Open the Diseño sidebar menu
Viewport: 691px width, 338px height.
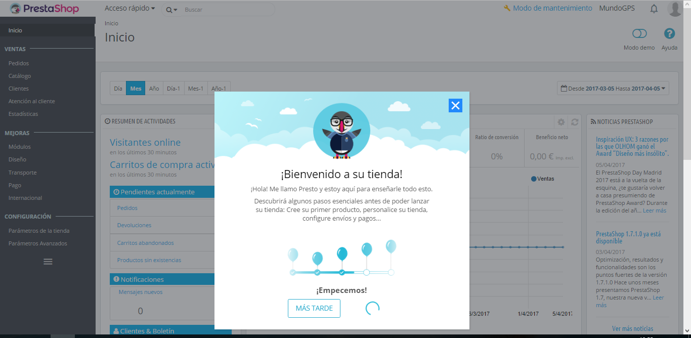pyautogui.click(x=17, y=159)
